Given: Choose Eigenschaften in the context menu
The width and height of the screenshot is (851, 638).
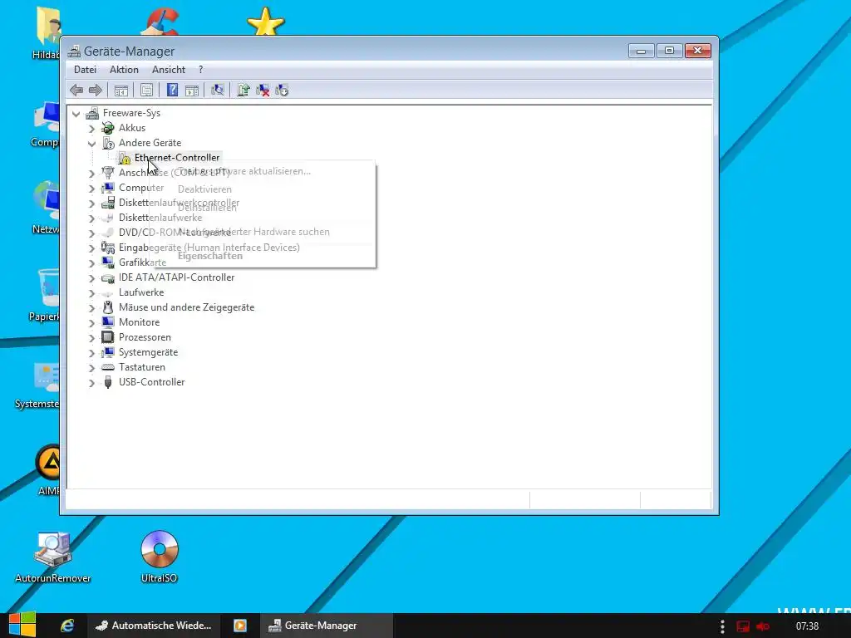Looking at the screenshot, I should (210, 256).
